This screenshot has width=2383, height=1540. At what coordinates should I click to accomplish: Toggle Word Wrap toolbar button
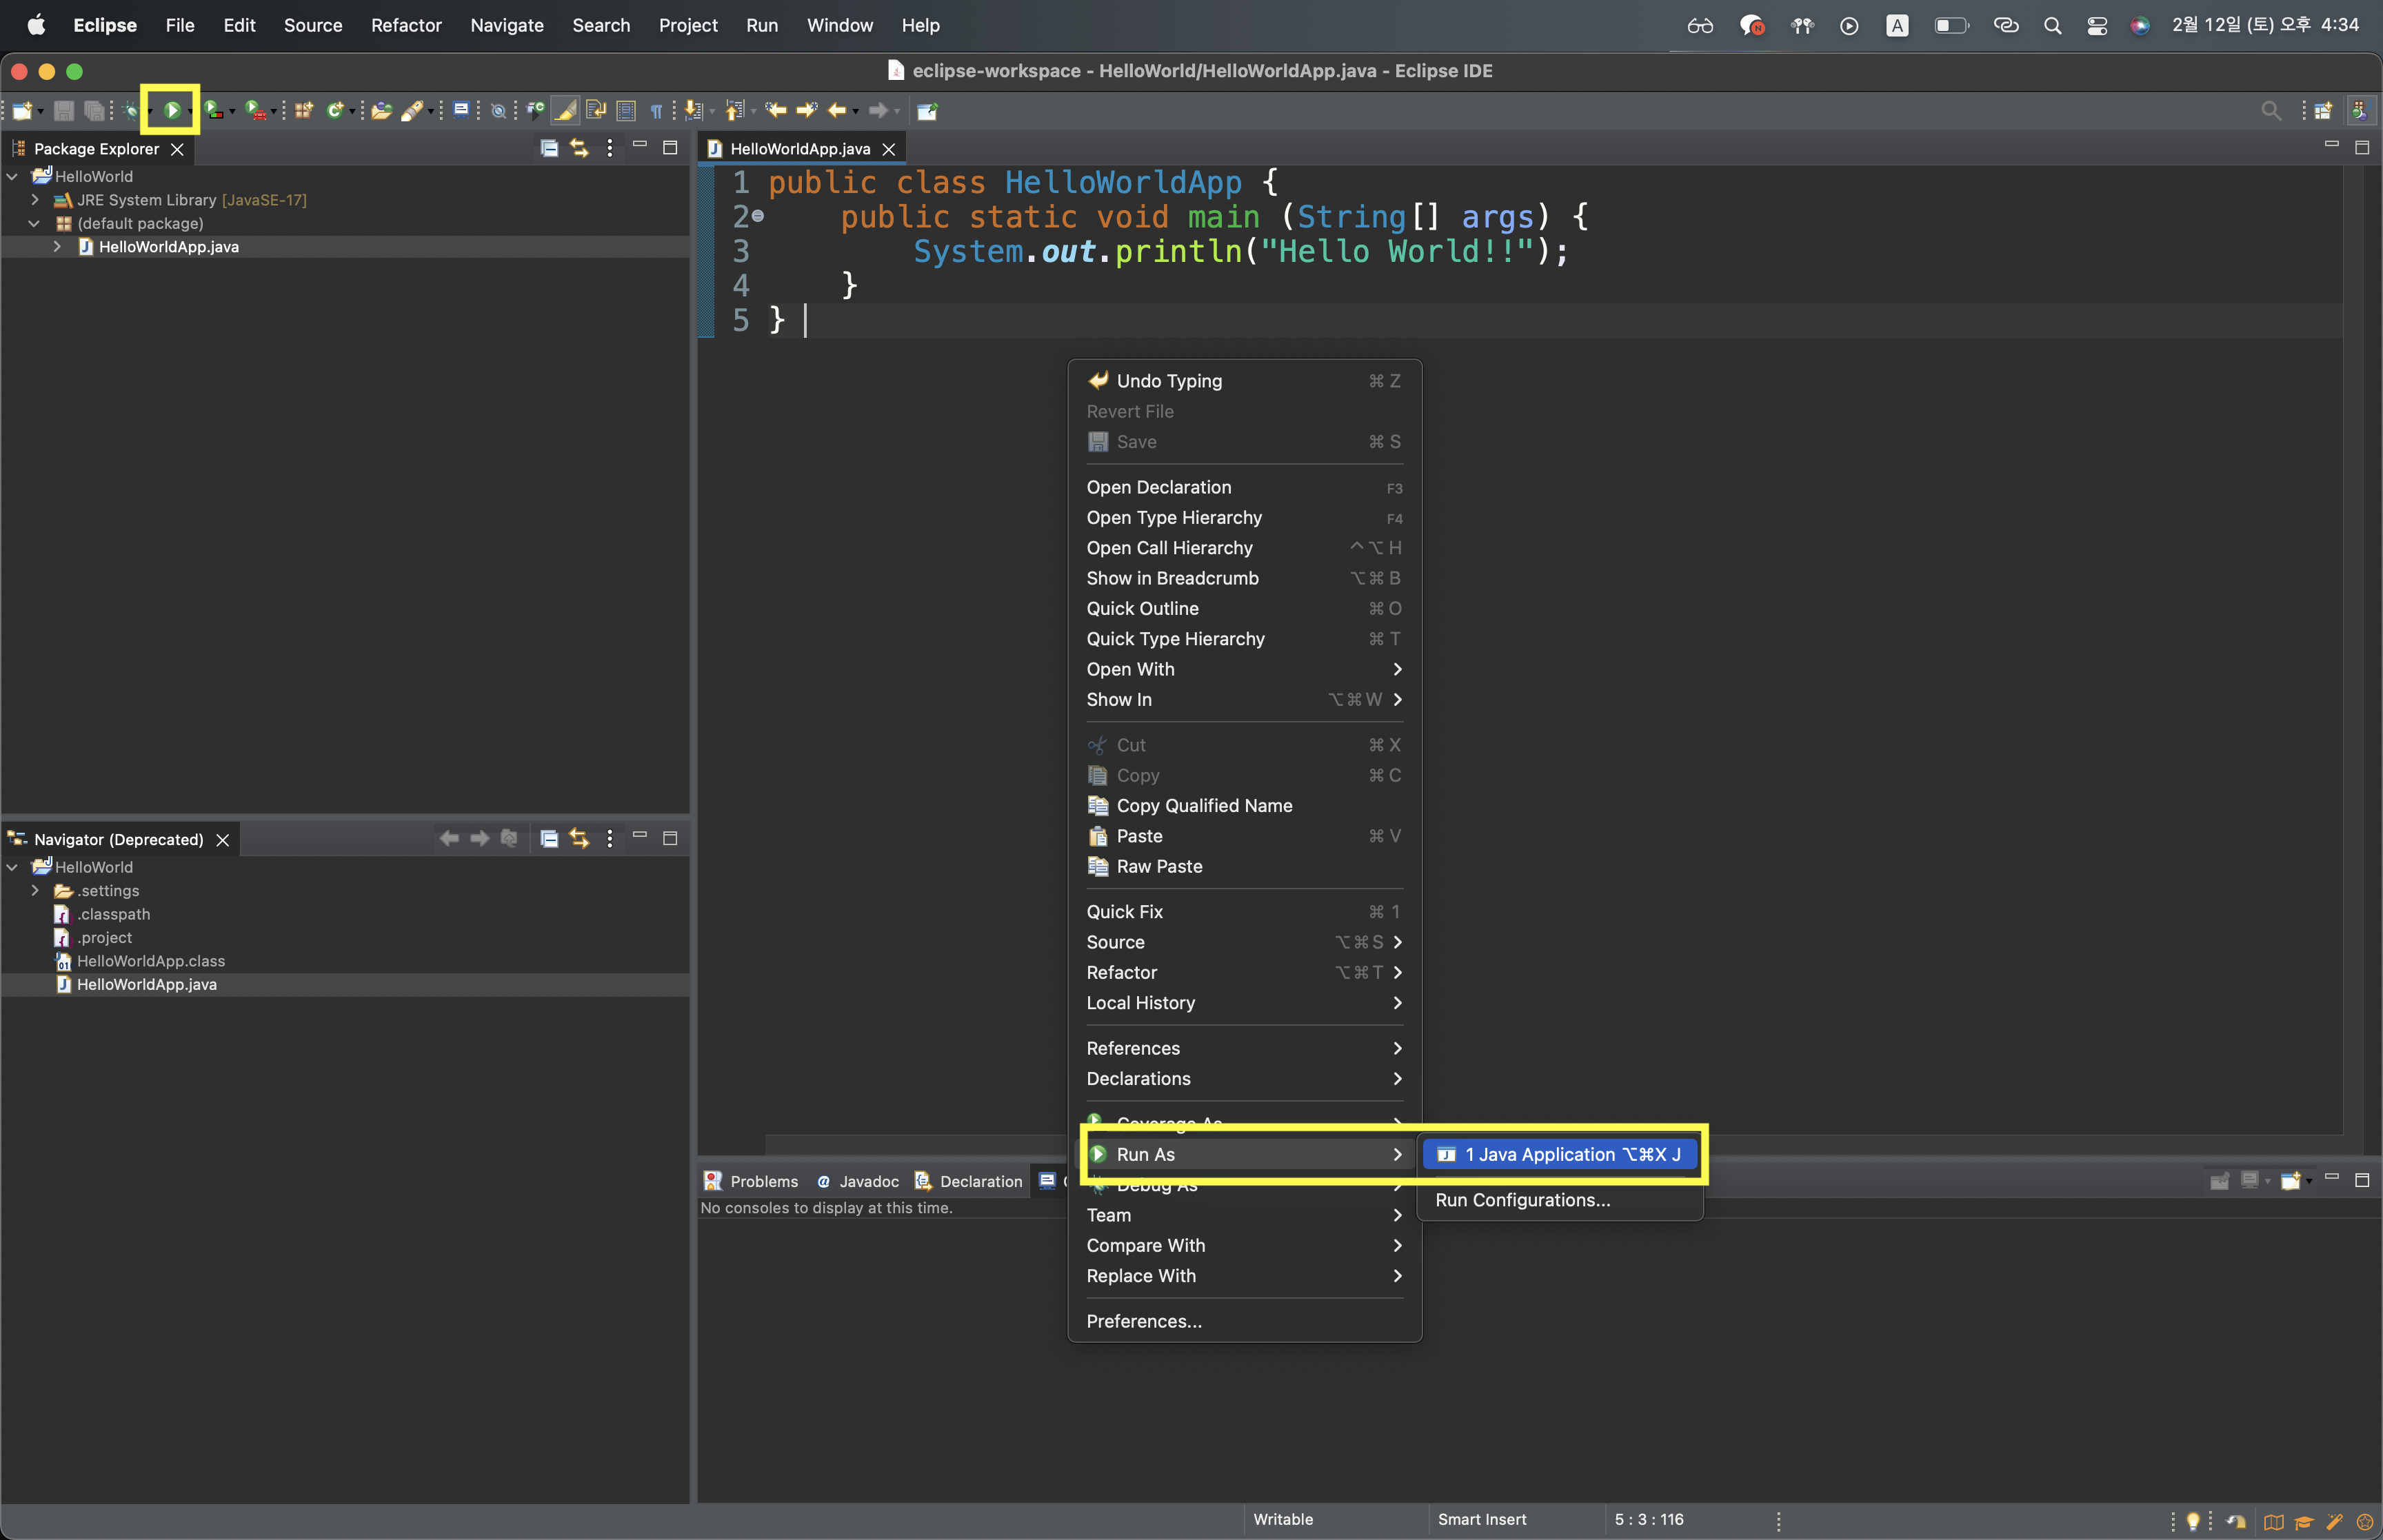click(596, 110)
